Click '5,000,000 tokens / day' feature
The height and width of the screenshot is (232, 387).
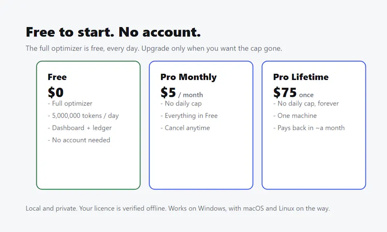click(x=83, y=116)
